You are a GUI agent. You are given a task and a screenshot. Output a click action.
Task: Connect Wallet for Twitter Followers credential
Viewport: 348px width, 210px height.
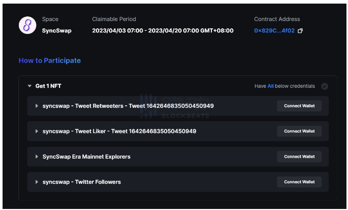299,182
